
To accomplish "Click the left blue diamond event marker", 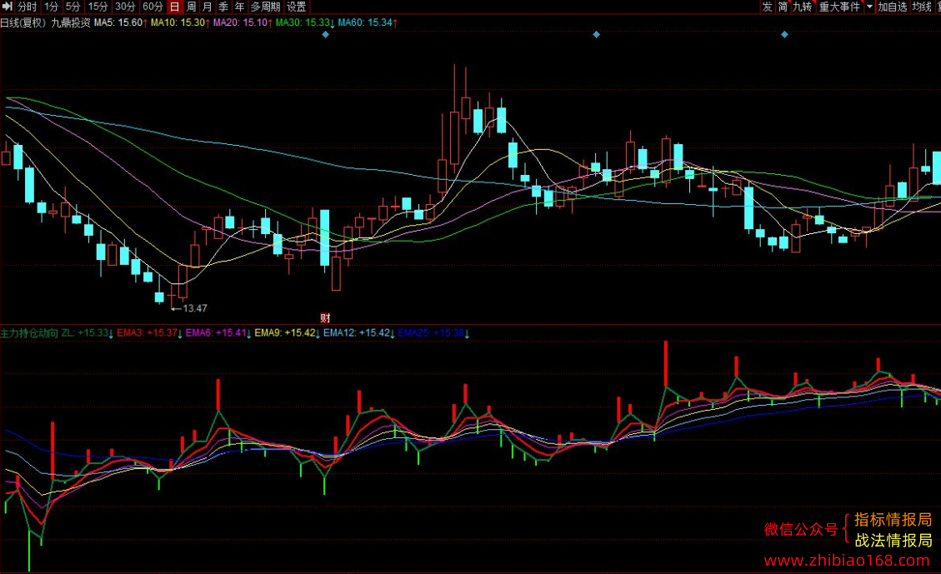I will [325, 35].
